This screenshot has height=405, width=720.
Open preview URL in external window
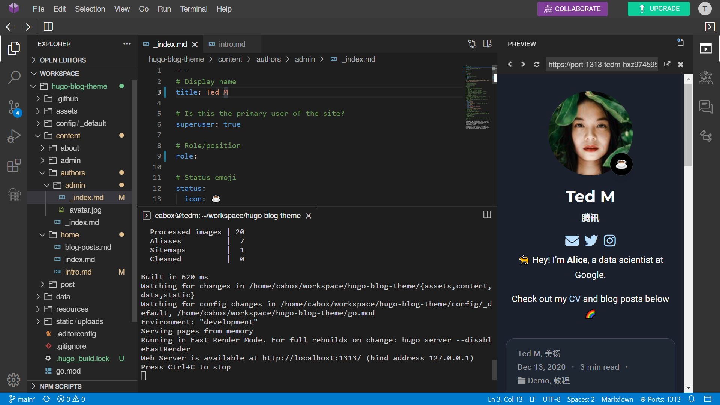click(667, 64)
